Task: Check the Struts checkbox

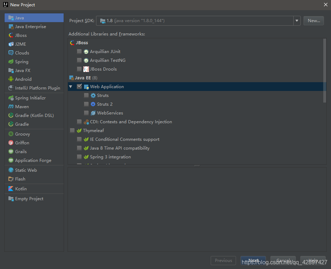Action: tap(86, 95)
